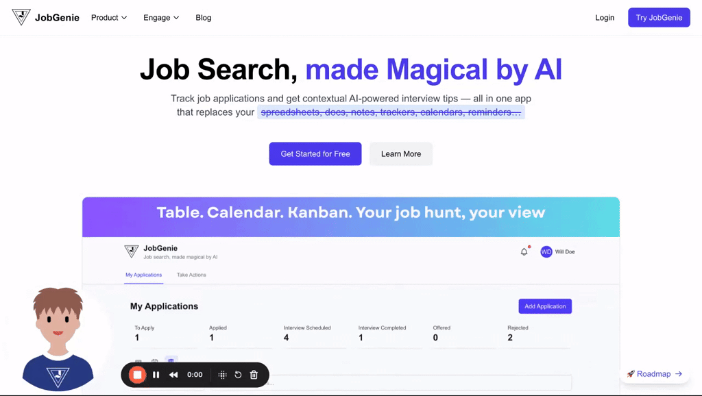The width and height of the screenshot is (702, 396).
Task: Click the cartoon avatar camera bubble
Action: (x=58, y=339)
